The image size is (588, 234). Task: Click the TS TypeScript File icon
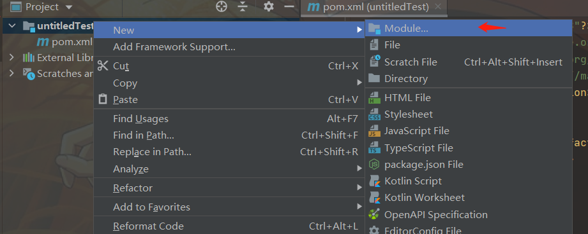click(374, 148)
